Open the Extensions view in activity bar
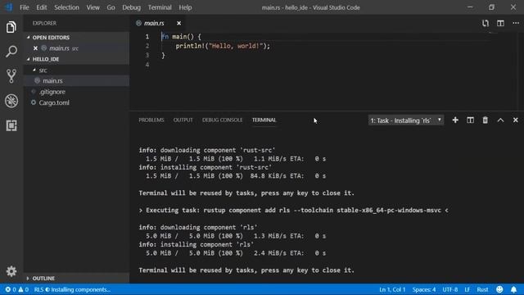The height and width of the screenshot is (295, 524). pyautogui.click(x=11, y=125)
